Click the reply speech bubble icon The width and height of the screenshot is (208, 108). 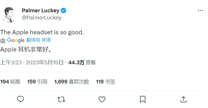point(20,99)
